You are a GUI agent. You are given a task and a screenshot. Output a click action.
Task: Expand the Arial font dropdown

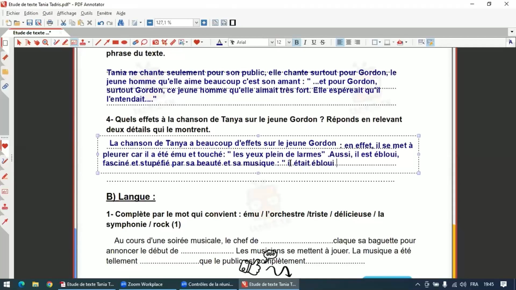[x=272, y=42]
